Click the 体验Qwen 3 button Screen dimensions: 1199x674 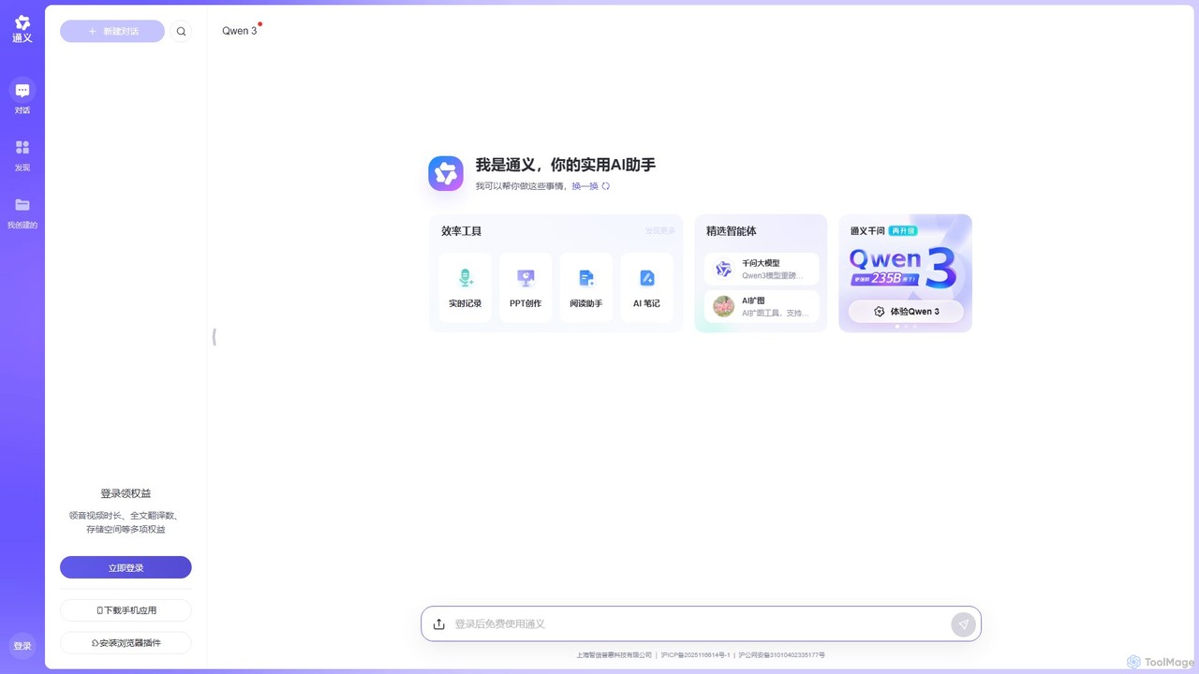[x=906, y=311]
